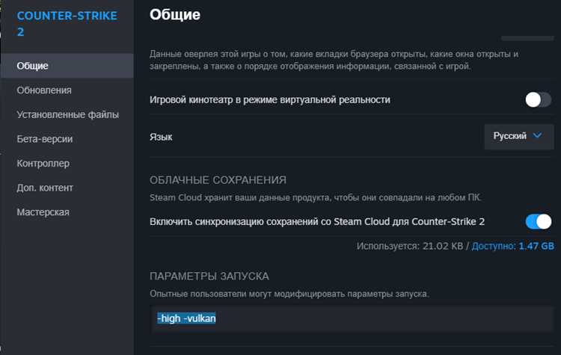
Task: Click the ПАРАМЕТРЫ ЗАПУСКА heading
Action: coord(209,276)
